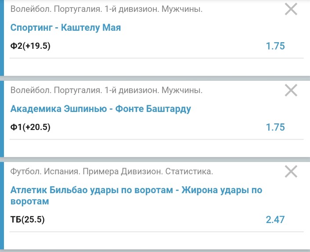The height and width of the screenshot is (252, 310).
Task: Remove the Академика Эшпинью - Фонте Баштарду bet
Action: (291, 90)
